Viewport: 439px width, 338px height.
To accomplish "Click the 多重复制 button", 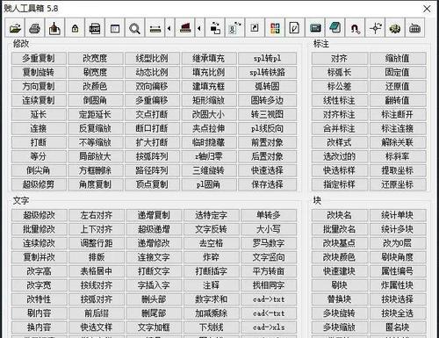I will click(39, 58).
